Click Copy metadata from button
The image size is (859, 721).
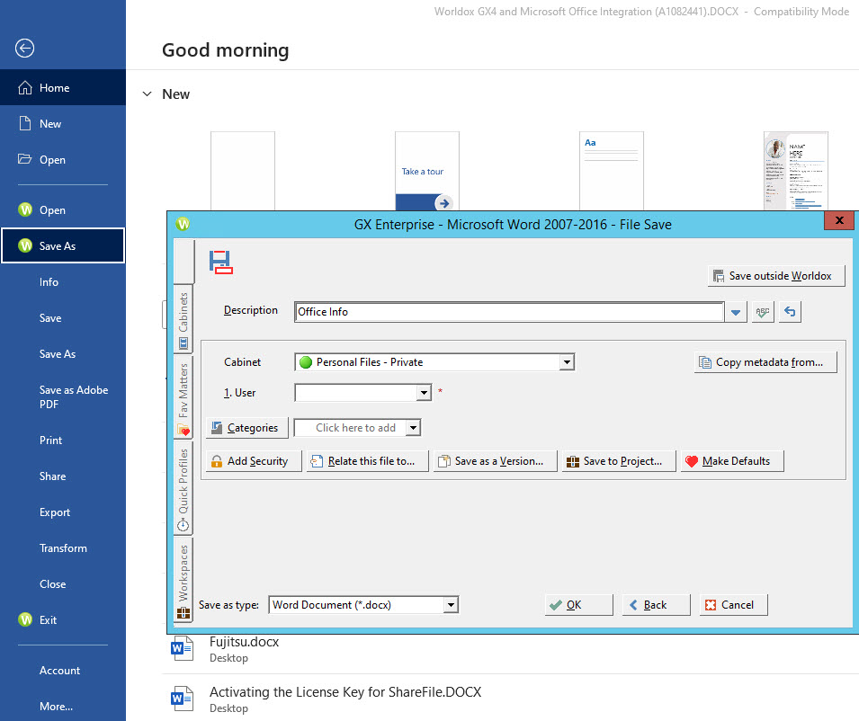point(765,362)
